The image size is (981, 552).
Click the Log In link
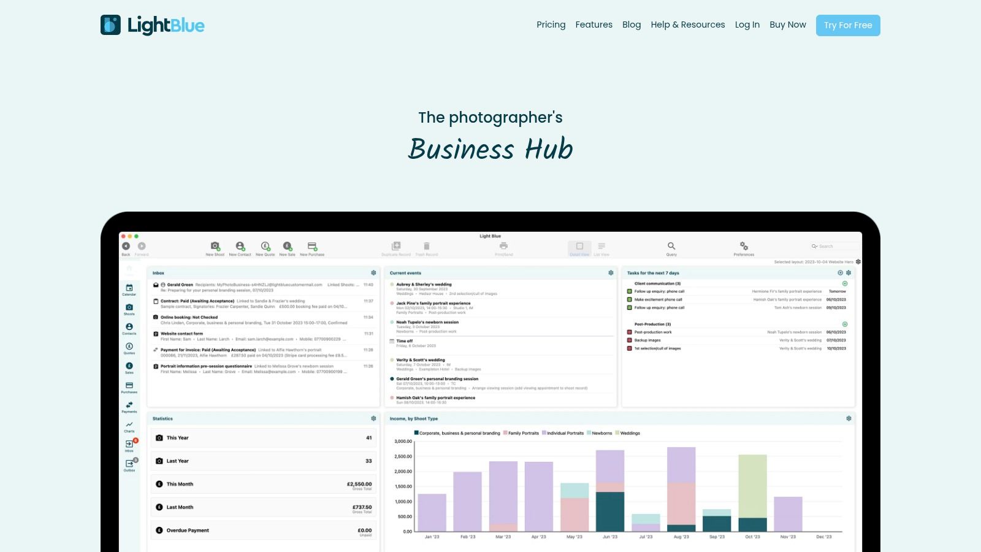[747, 25]
